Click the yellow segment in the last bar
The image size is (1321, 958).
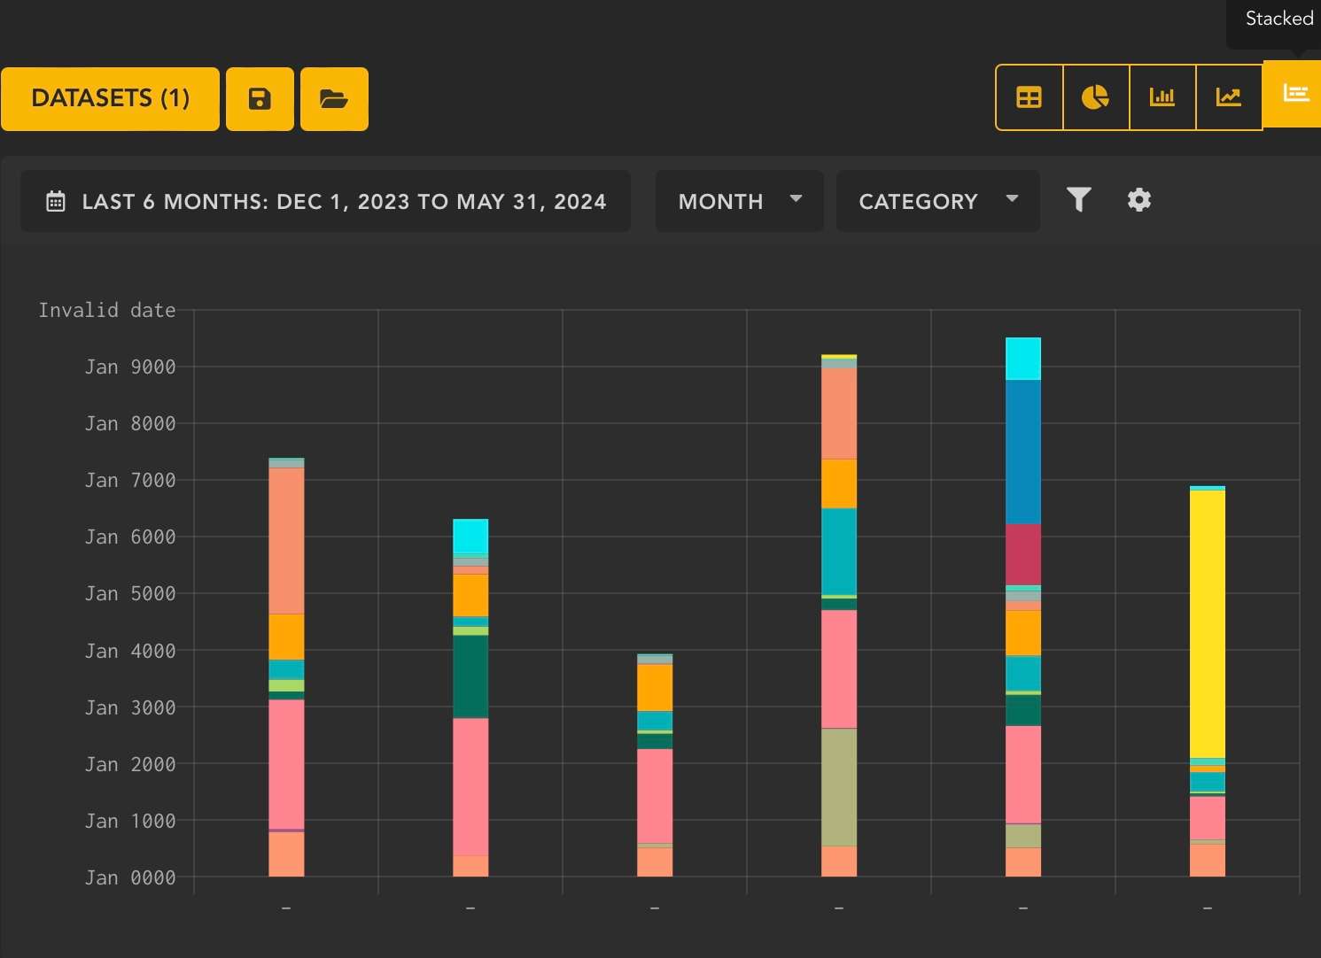click(x=1208, y=624)
